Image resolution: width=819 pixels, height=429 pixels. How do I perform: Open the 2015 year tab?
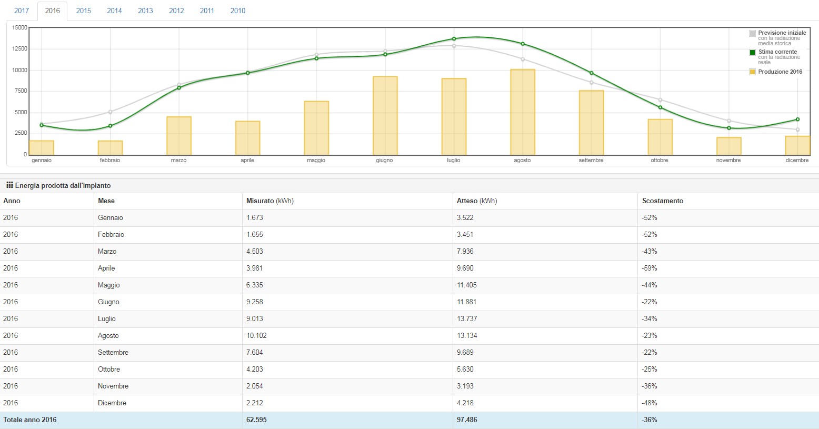coord(84,11)
